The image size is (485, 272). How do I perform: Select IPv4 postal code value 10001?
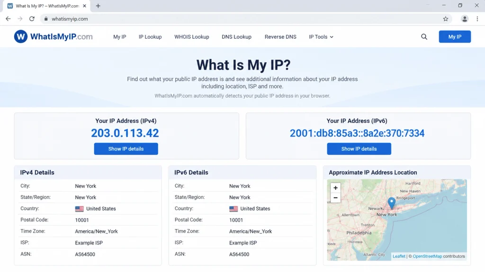tap(81, 220)
